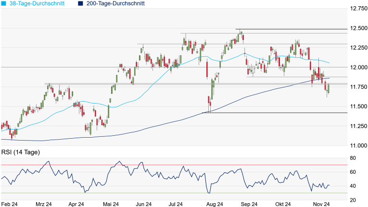Select Mai 24 on the time axis
Image resolution: width=368 pixels, height=207 pixels.
point(110,204)
